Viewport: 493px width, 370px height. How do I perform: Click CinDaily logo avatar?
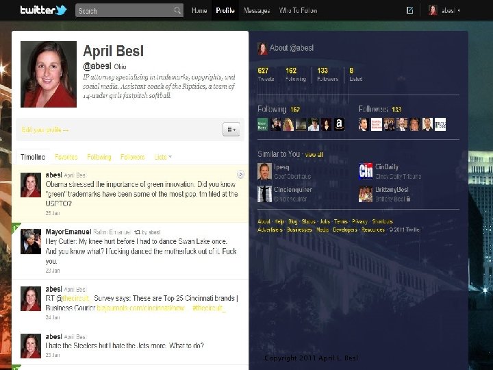(366, 171)
